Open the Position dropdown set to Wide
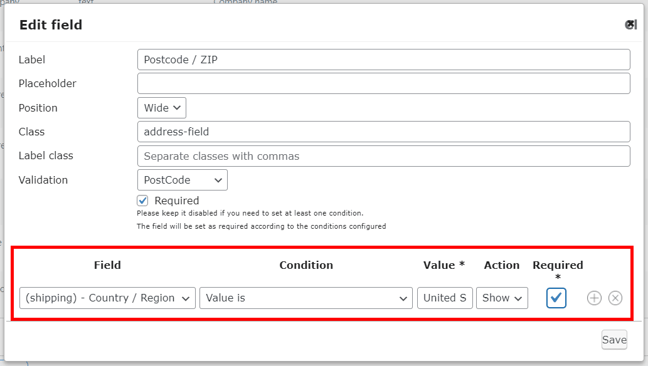Image resolution: width=648 pixels, height=366 pixels. tap(161, 108)
